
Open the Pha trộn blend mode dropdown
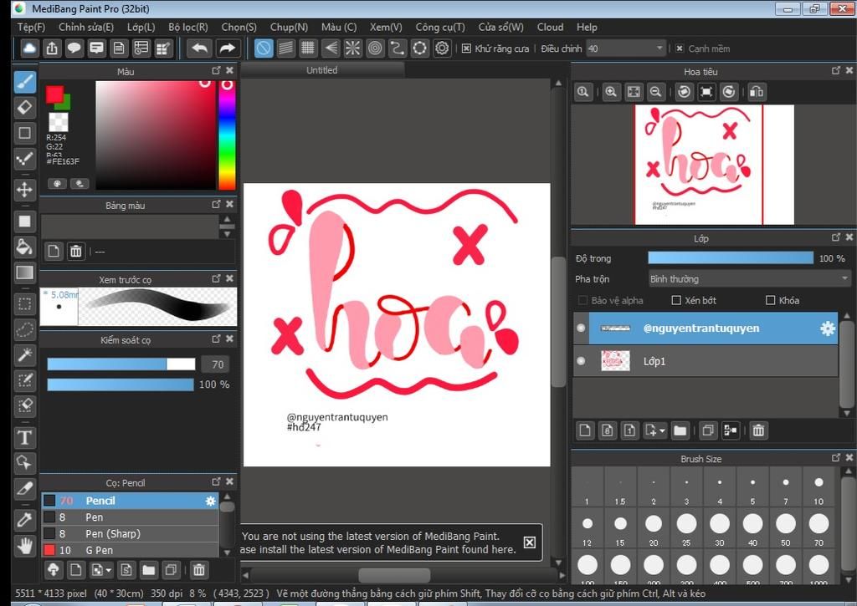coord(749,279)
